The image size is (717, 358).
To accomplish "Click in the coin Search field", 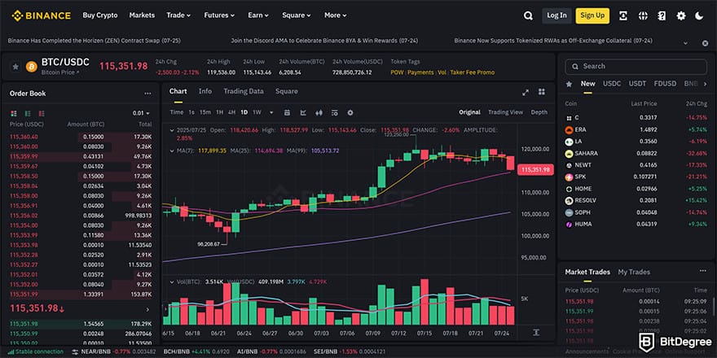I will tap(636, 66).
